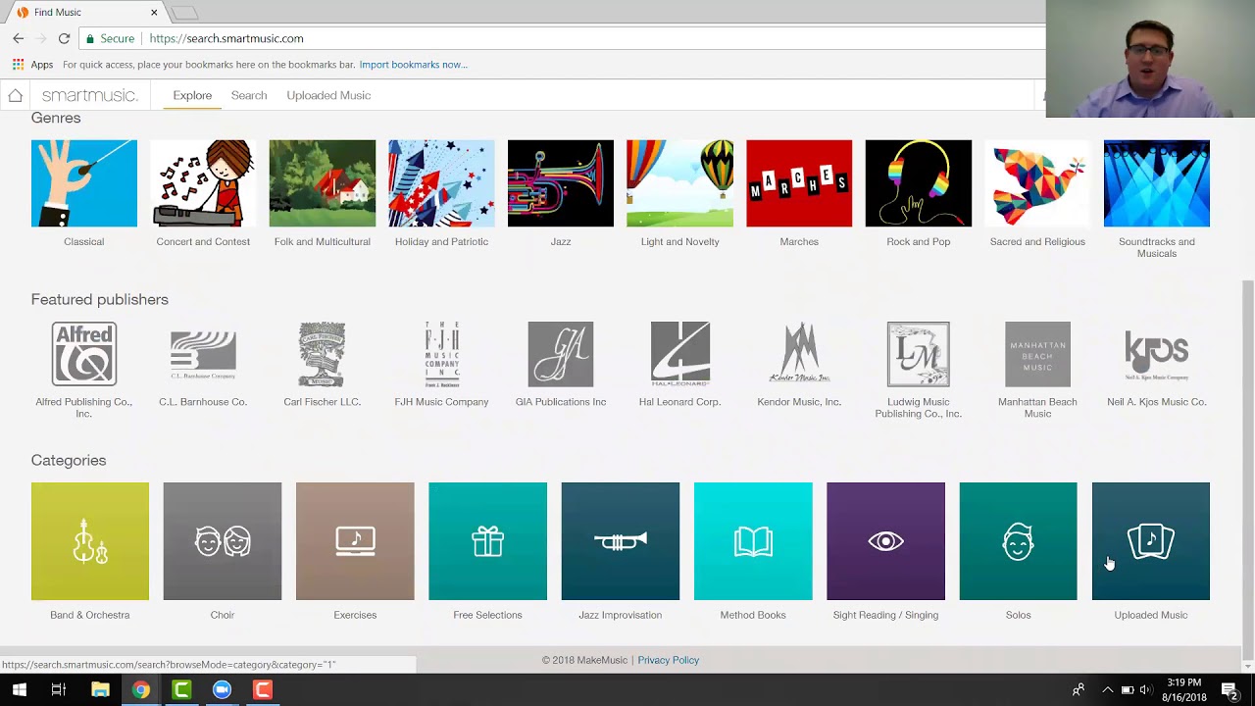Click the Classical genre label
The image size is (1255, 706).
click(84, 241)
